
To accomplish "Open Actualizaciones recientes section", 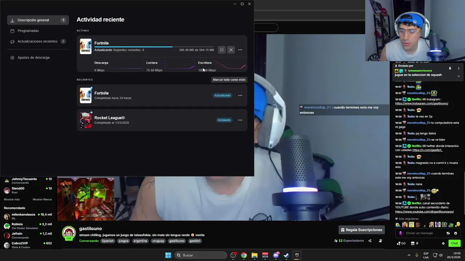I will point(38,41).
